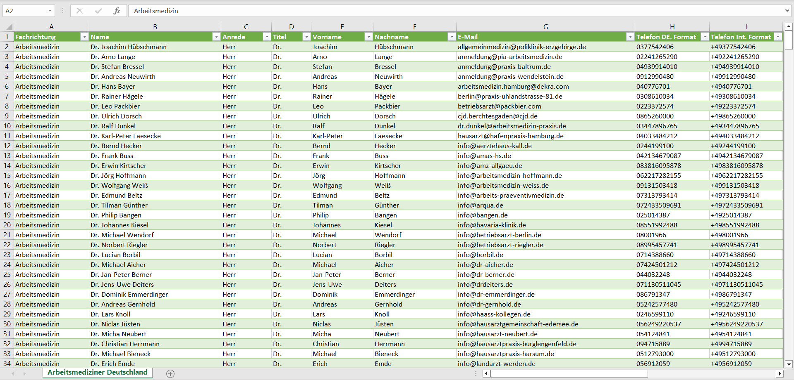Open Titel filter dropdown
This screenshot has height=380, width=794.
click(x=306, y=37)
